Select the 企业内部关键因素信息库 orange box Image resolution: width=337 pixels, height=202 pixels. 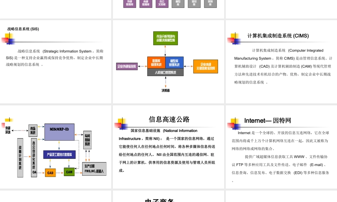pyautogui.click(x=205, y=66)
